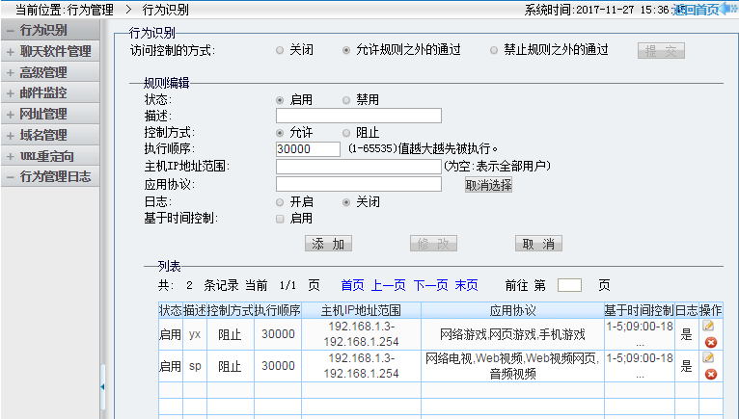This screenshot has height=419, width=739.
Task: Click the 执行顺序 field showing 30000
Action: click(x=308, y=149)
